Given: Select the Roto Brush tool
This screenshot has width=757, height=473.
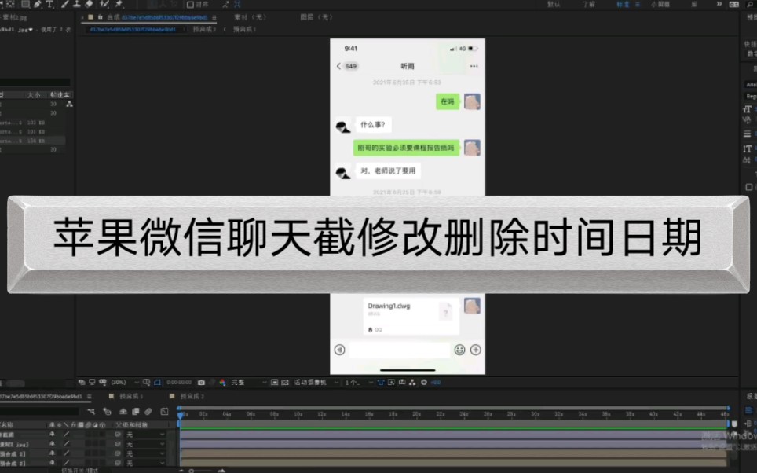Looking at the screenshot, I should 102,5.
